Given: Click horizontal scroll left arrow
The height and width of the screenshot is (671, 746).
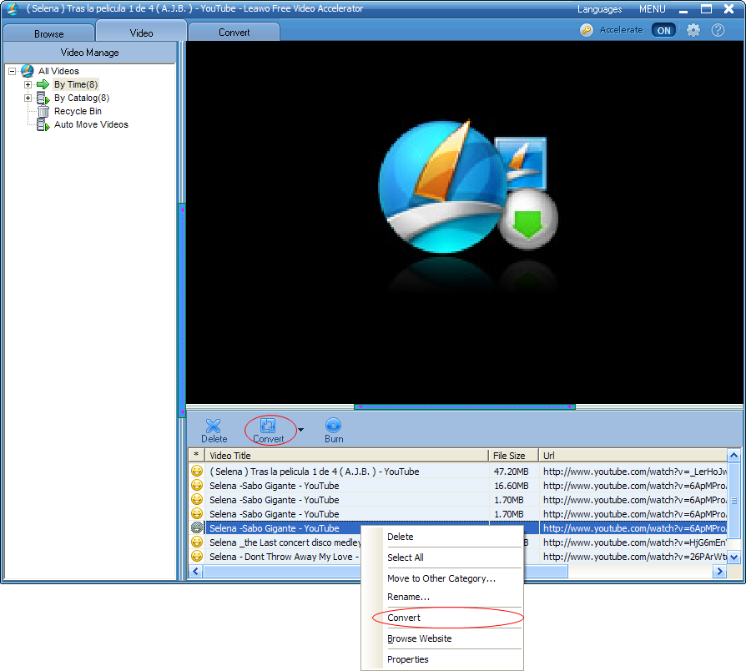Looking at the screenshot, I should point(195,571).
